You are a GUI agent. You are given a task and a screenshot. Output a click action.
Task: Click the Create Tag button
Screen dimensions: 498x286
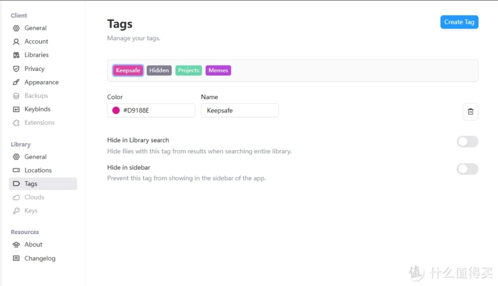coord(459,22)
